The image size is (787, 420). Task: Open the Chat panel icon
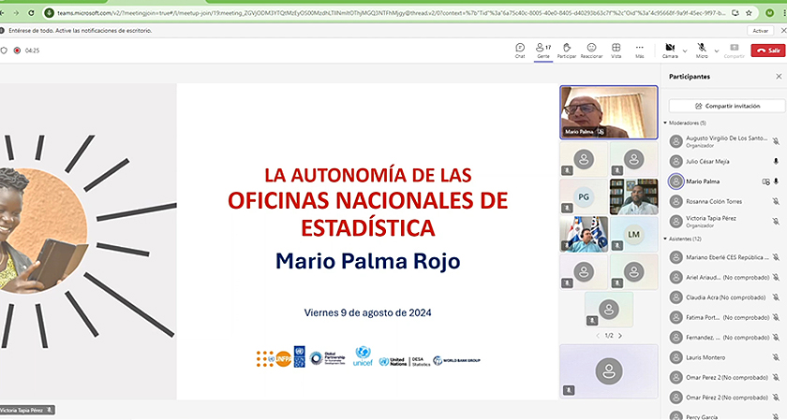[x=520, y=51]
